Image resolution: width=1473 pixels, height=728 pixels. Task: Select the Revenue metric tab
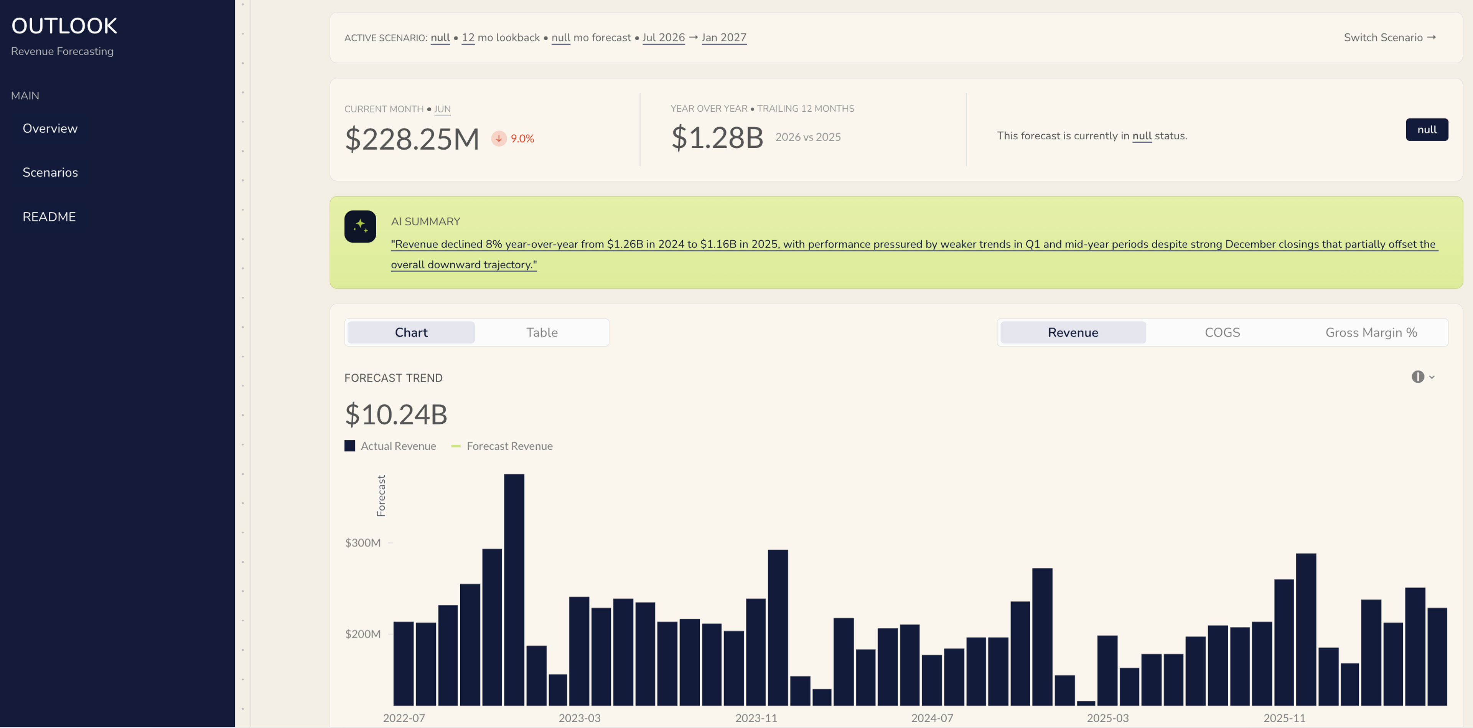(1073, 332)
